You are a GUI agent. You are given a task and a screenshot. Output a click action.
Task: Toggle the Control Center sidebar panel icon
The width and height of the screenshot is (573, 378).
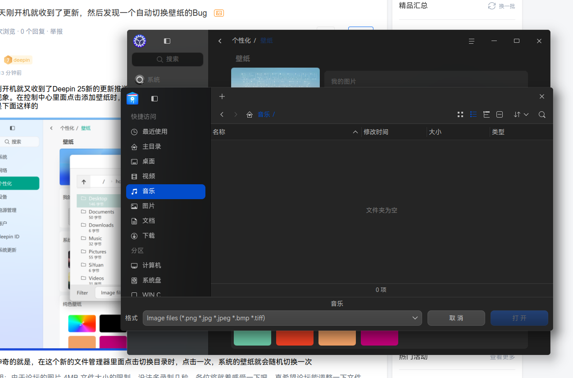[x=167, y=41]
